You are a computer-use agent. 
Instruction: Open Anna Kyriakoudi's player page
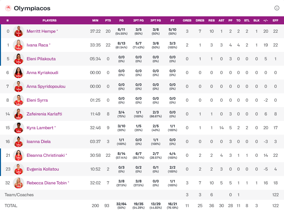coord(42,73)
